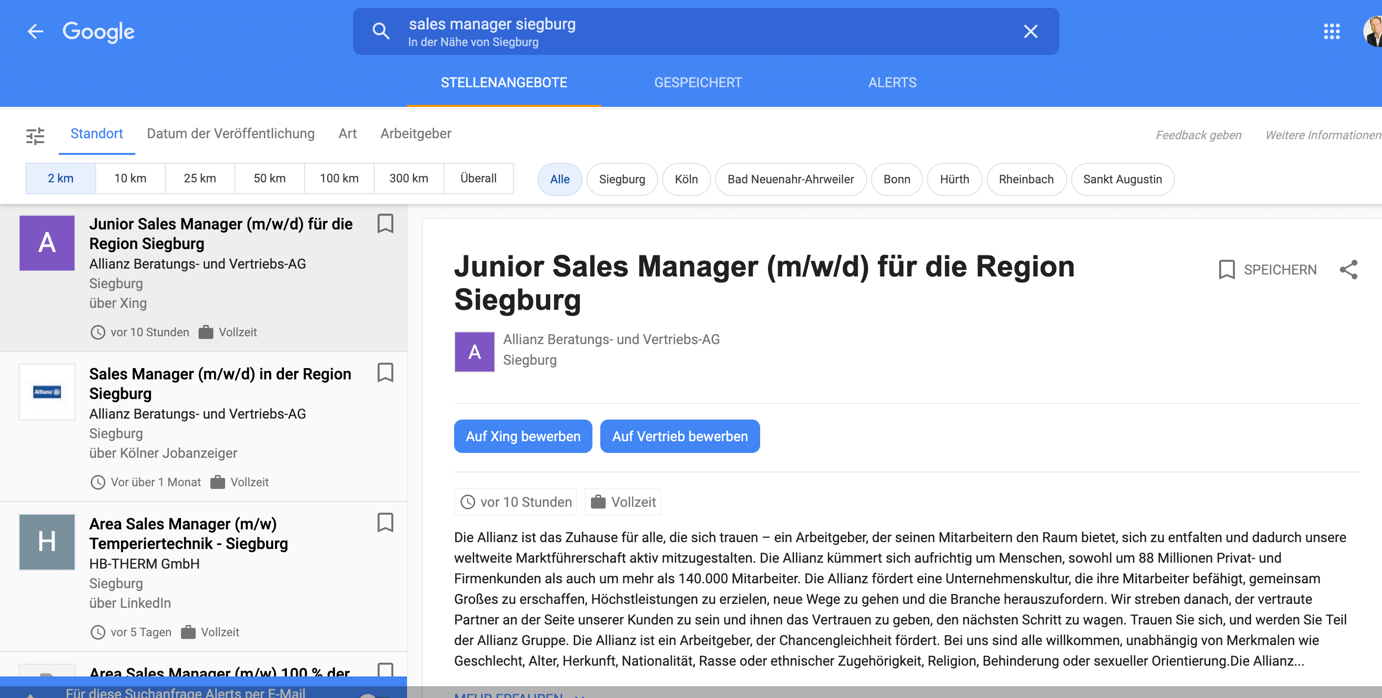Click 'über Xing' source text
The width and height of the screenshot is (1382, 698).
[x=118, y=303]
